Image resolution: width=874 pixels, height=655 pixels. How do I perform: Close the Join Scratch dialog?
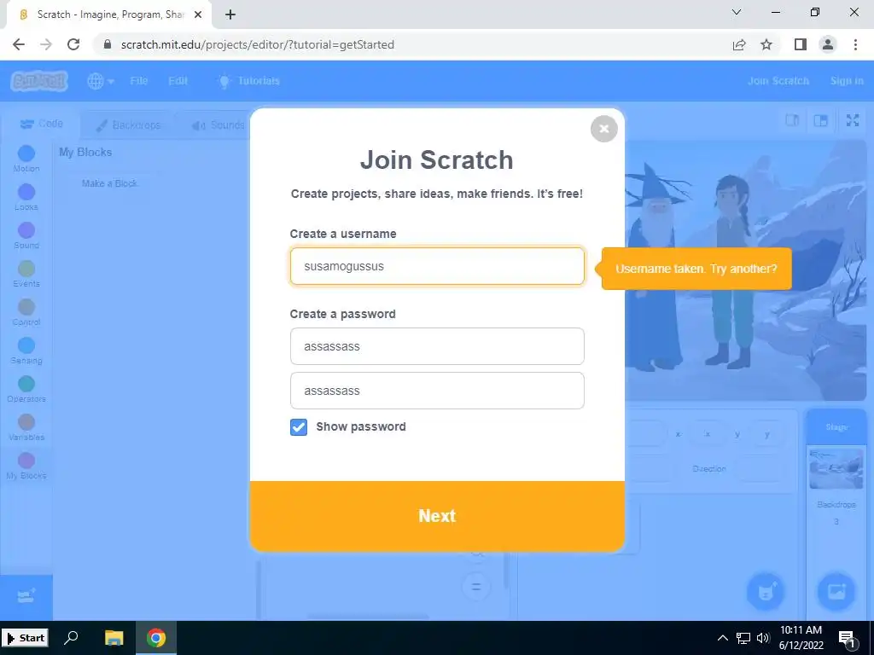[603, 129]
